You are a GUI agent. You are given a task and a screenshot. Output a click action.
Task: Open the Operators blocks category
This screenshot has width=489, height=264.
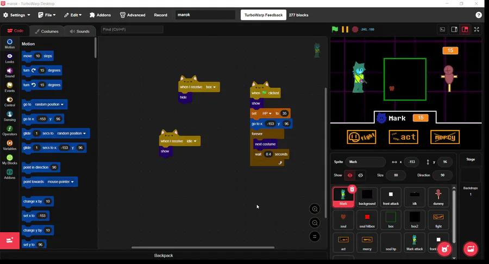coord(10,131)
